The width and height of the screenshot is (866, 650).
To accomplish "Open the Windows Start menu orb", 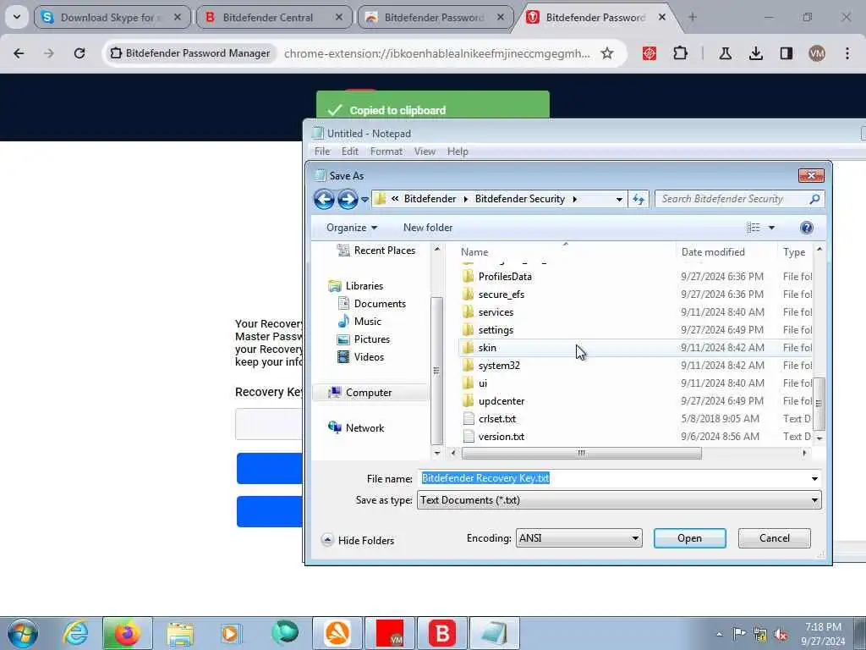I will [x=23, y=633].
